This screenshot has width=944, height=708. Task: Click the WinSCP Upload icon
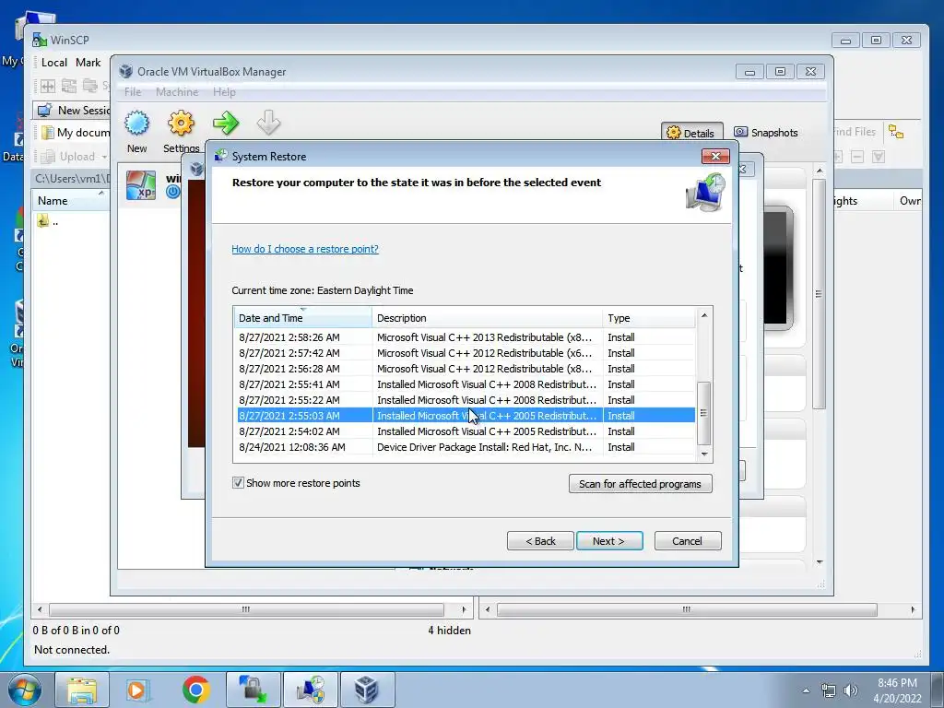[x=48, y=157]
